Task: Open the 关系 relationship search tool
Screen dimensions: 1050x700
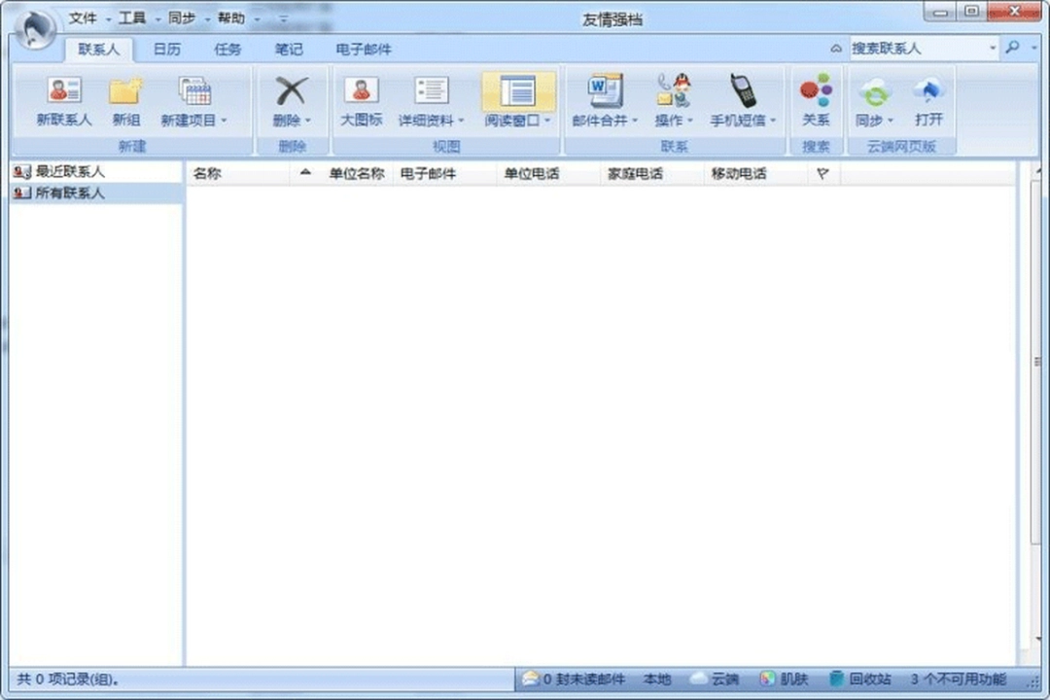Action: click(816, 101)
